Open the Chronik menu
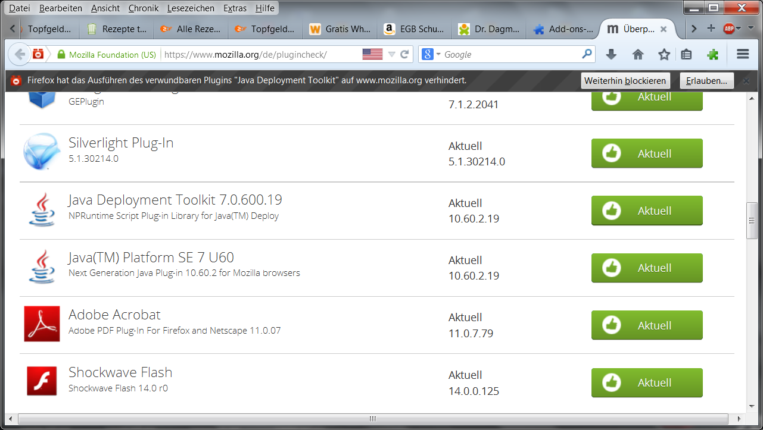 coord(144,8)
